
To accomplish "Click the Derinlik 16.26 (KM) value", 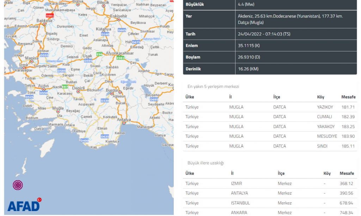I will click(248, 69).
